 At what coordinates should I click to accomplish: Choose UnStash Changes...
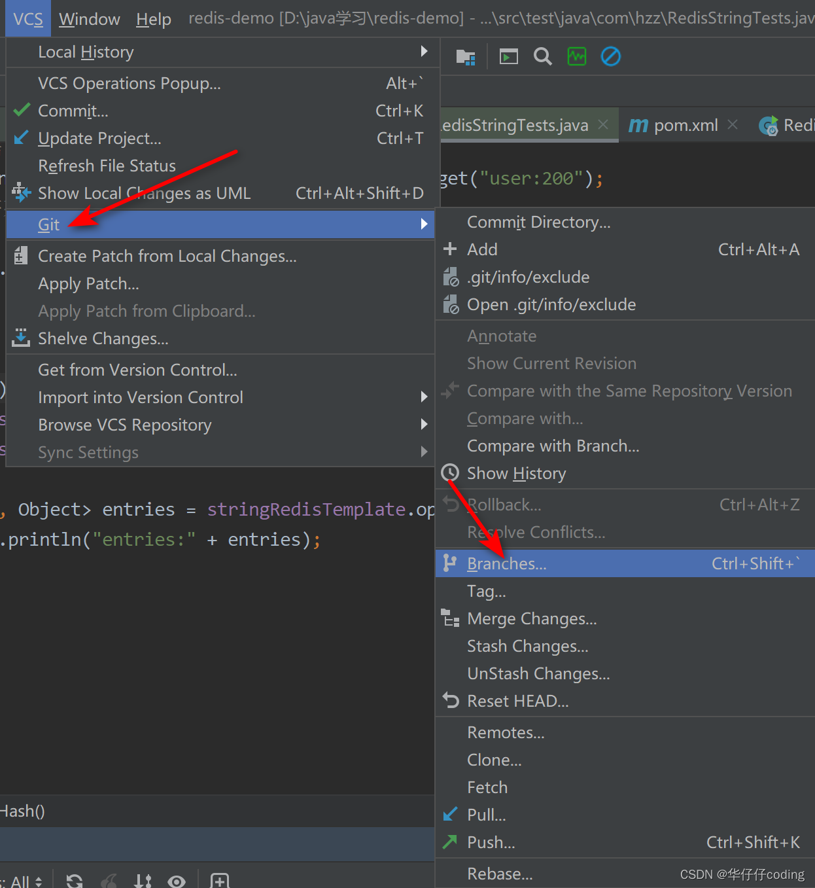(625, 673)
